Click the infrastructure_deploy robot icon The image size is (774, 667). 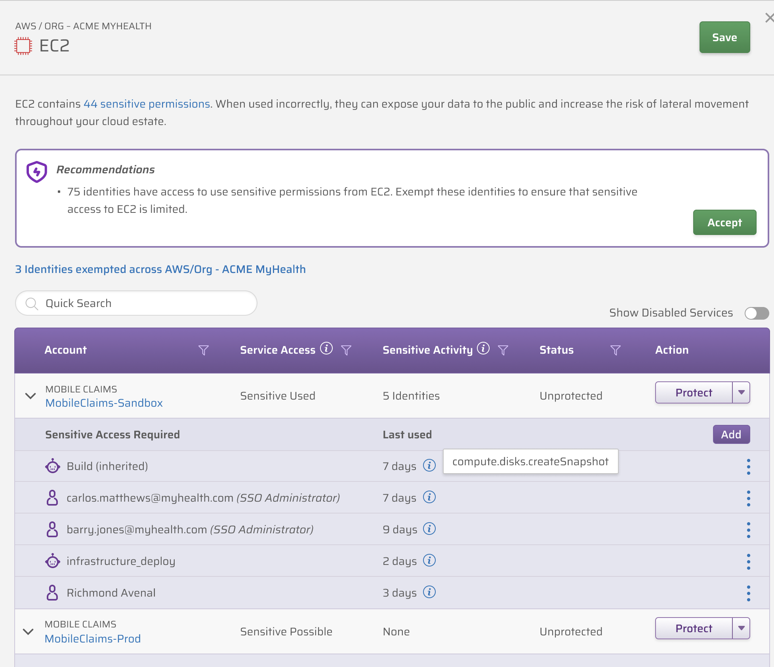point(53,561)
